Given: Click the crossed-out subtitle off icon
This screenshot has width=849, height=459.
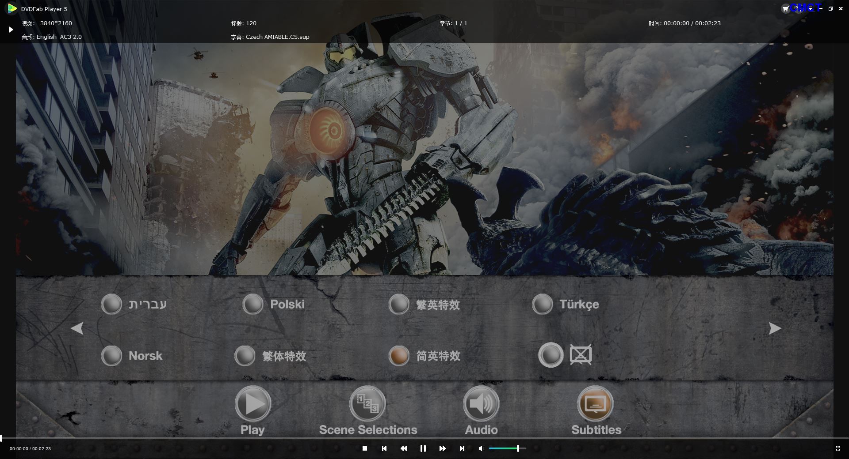Looking at the screenshot, I should pos(581,355).
